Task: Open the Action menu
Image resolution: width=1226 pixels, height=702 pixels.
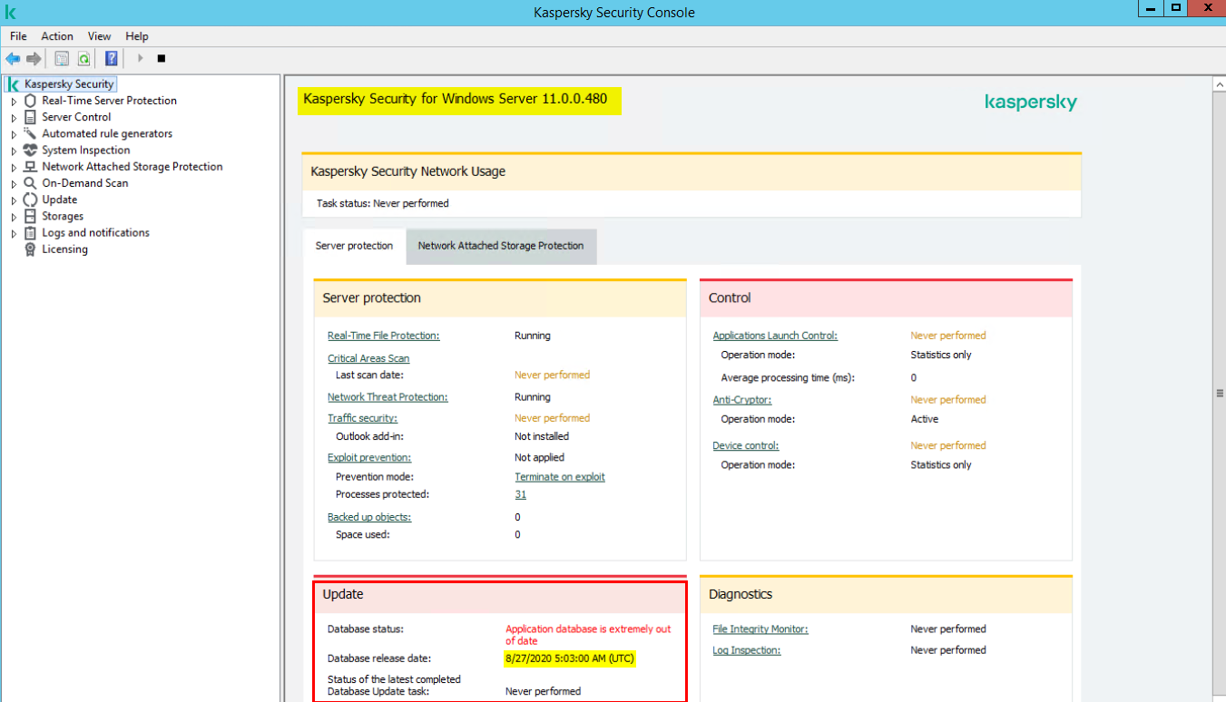Action: [57, 36]
